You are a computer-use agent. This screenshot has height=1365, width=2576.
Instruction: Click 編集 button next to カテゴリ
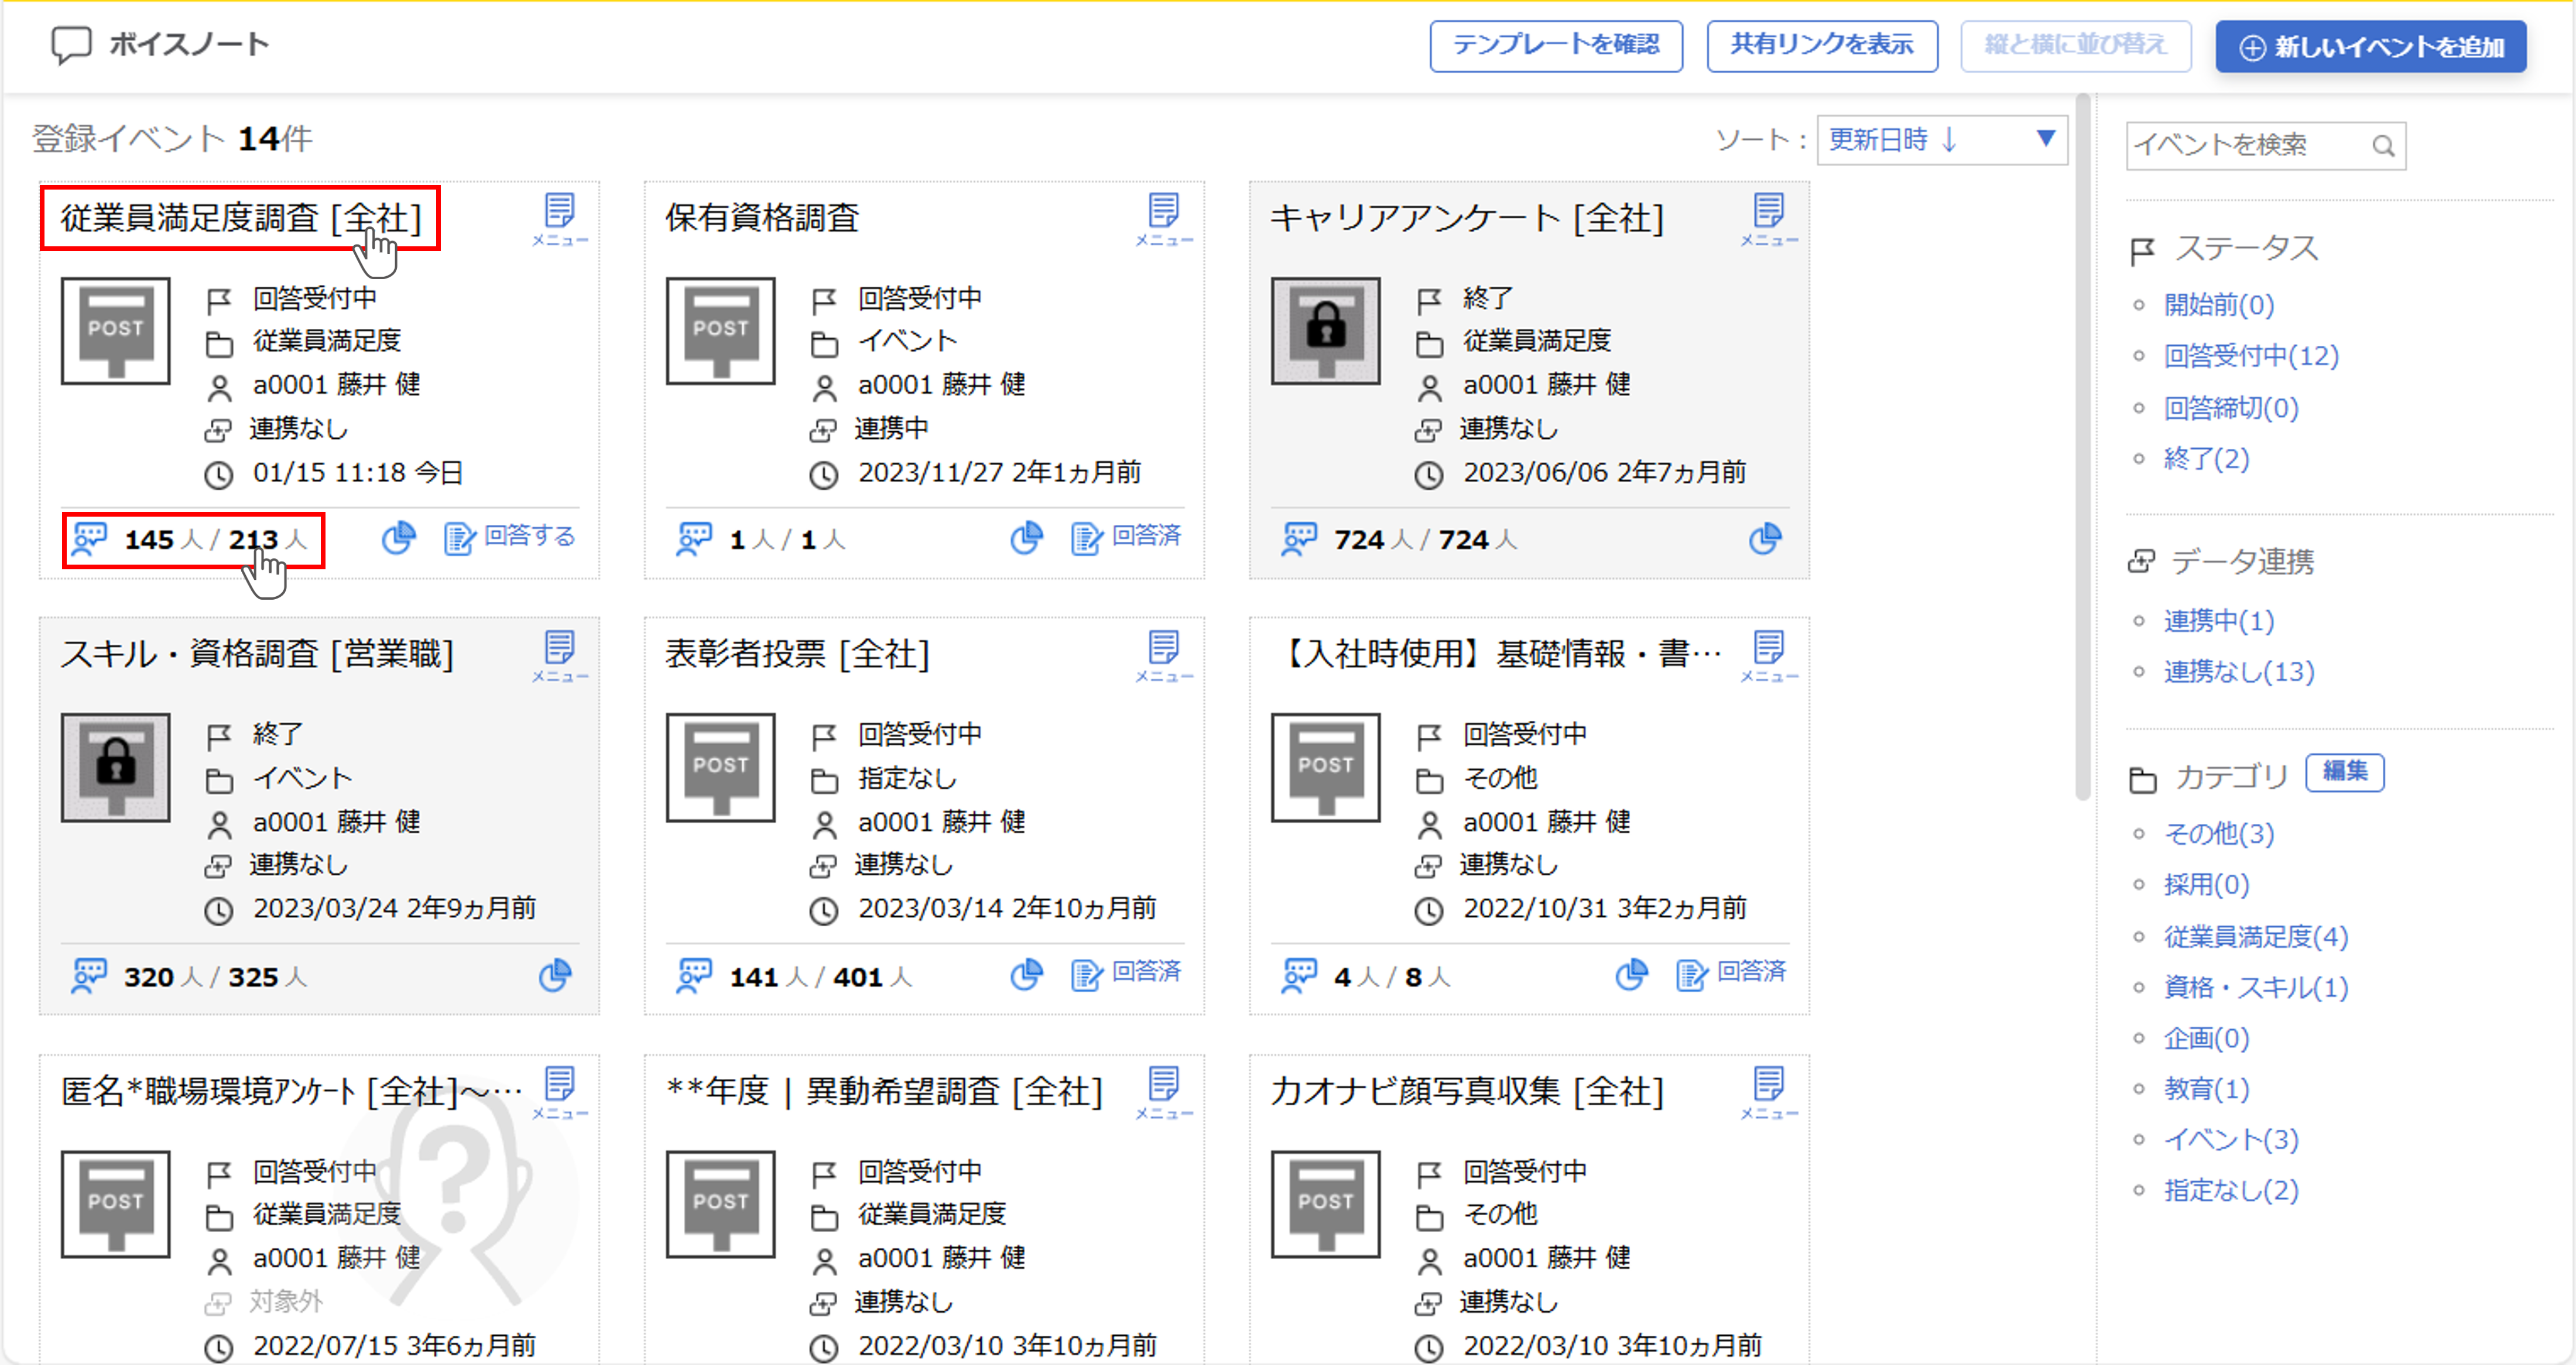2344,772
